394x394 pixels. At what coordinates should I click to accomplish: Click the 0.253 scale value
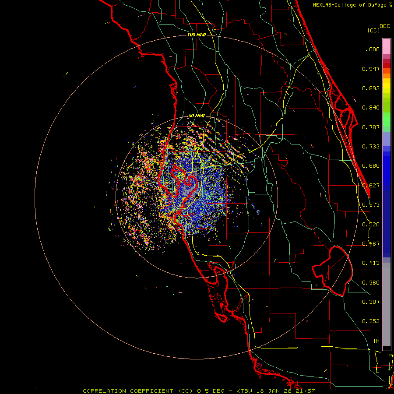pyautogui.click(x=371, y=321)
